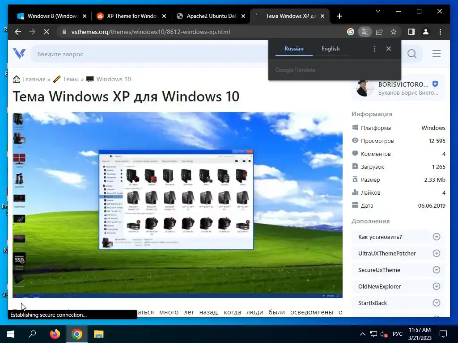
Task: Close the Google Translate popup
Action: [389, 49]
